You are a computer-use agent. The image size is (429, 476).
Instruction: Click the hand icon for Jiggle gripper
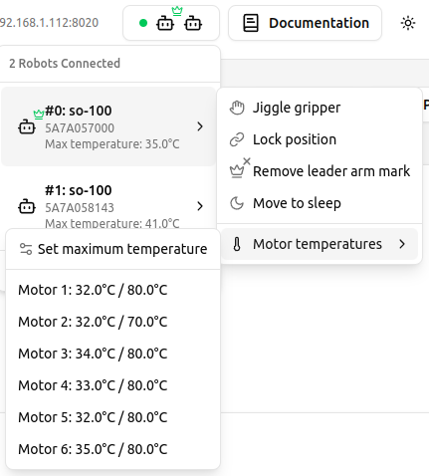(x=237, y=108)
